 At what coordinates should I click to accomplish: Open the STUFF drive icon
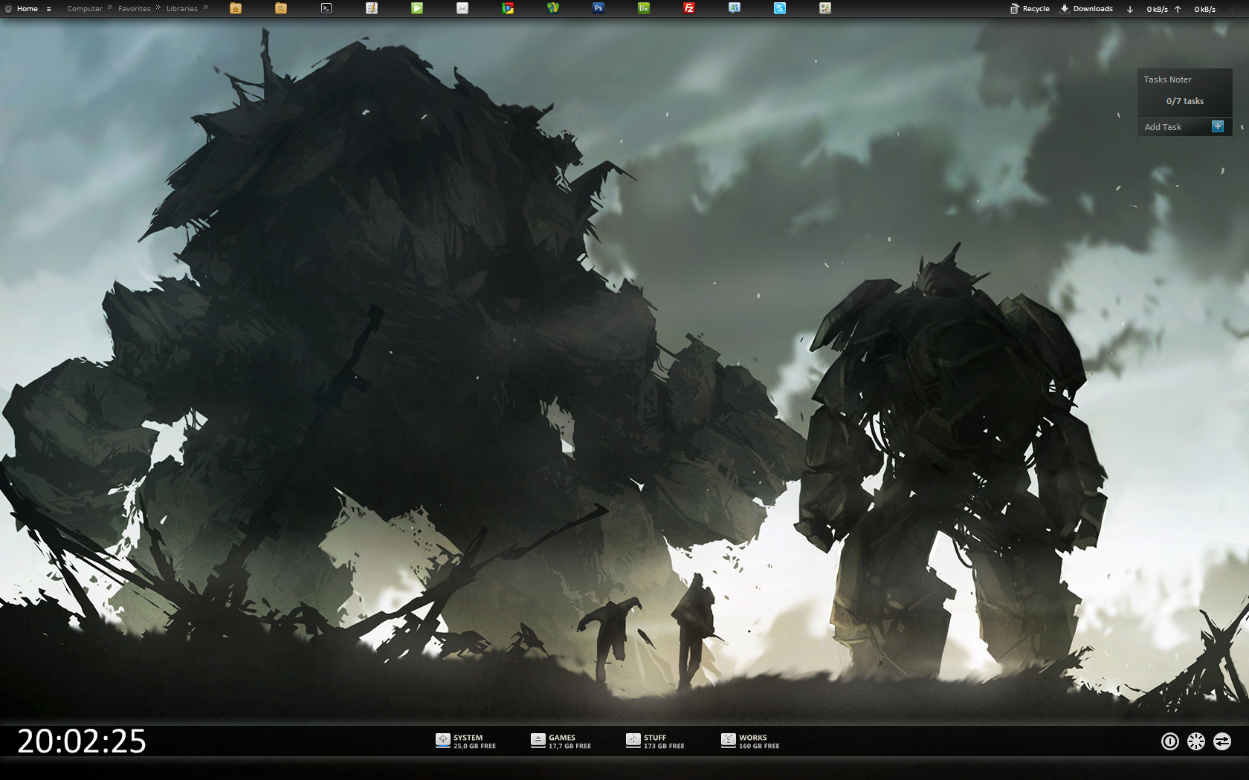coord(633,741)
